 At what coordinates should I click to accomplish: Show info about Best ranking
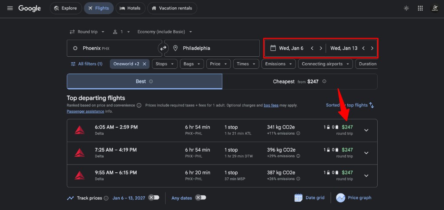(151, 81)
